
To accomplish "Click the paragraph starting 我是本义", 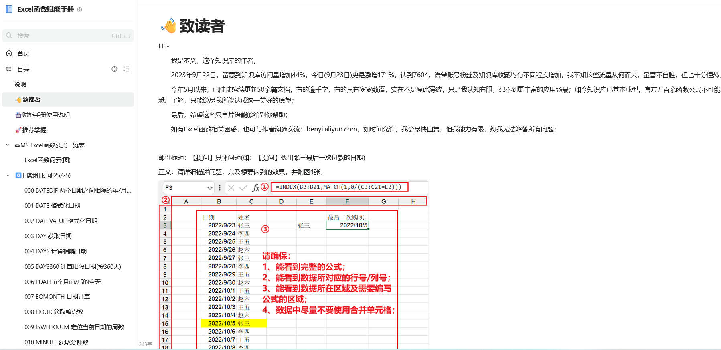I will (215, 61).
